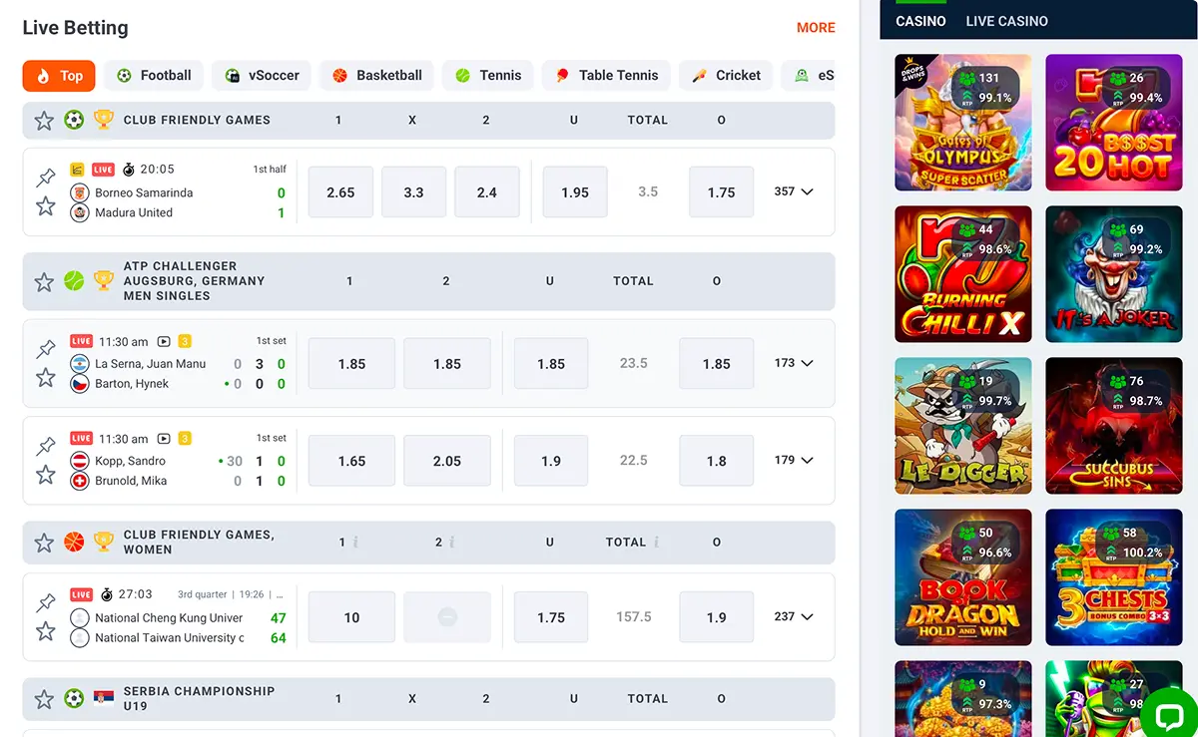This screenshot has width=1198, height=737.
Task: Click the trophy icon for Club Friendly Games
Action: 104,120
